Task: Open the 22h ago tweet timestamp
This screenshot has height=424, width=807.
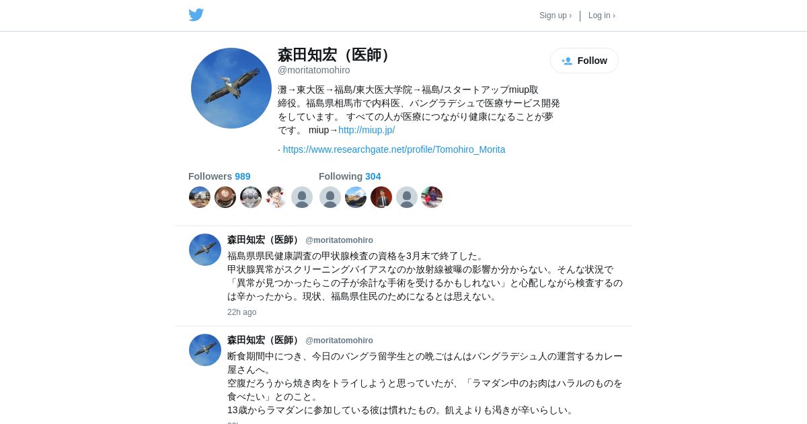Action: [242, 312]
